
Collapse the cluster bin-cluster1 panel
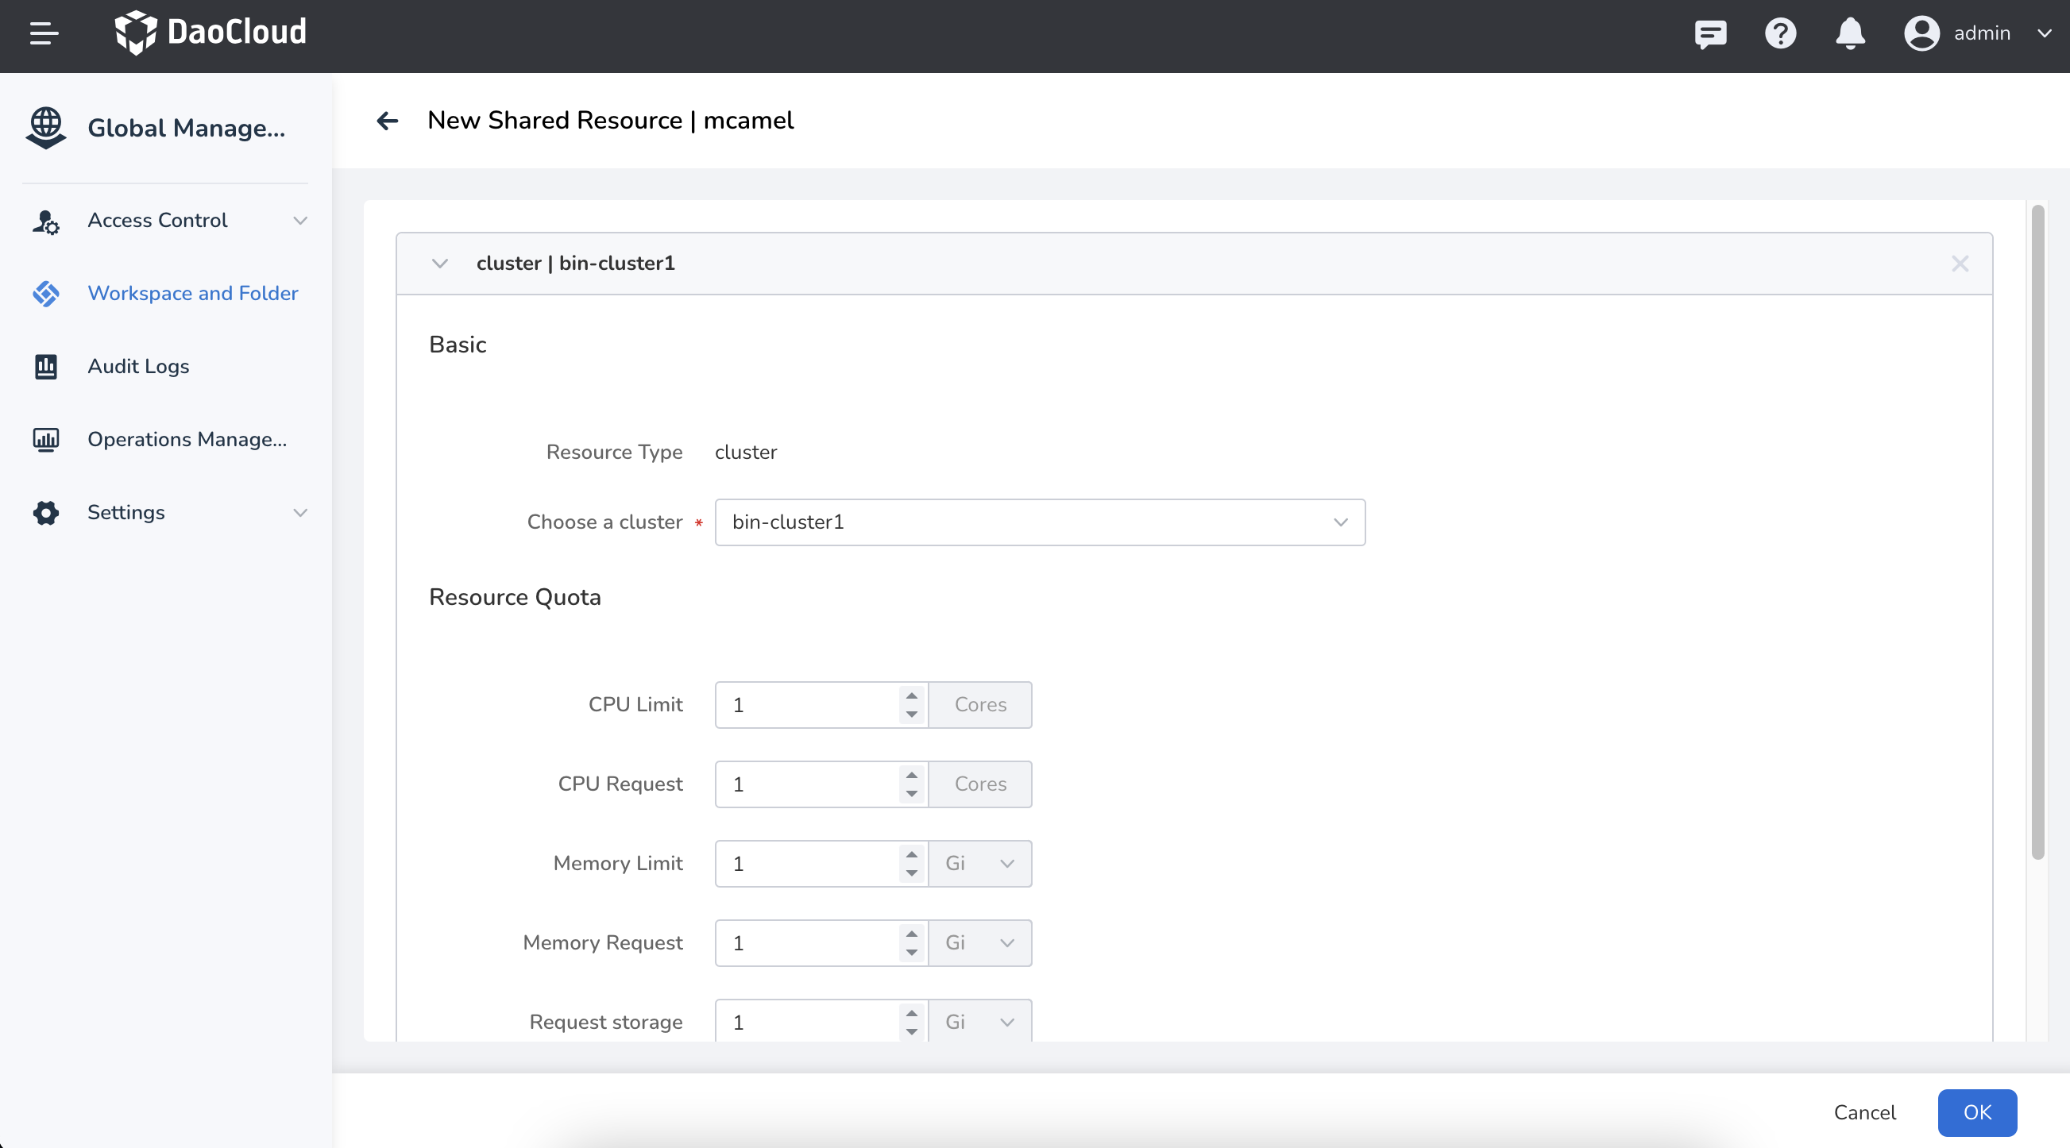coord(440,264)
